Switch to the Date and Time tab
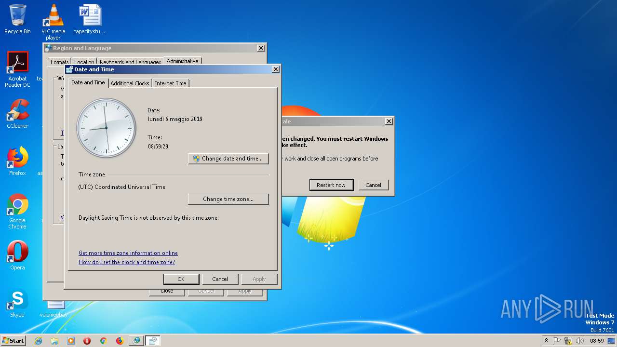Viewport: 617px width, 347px height. pos(88,82)
